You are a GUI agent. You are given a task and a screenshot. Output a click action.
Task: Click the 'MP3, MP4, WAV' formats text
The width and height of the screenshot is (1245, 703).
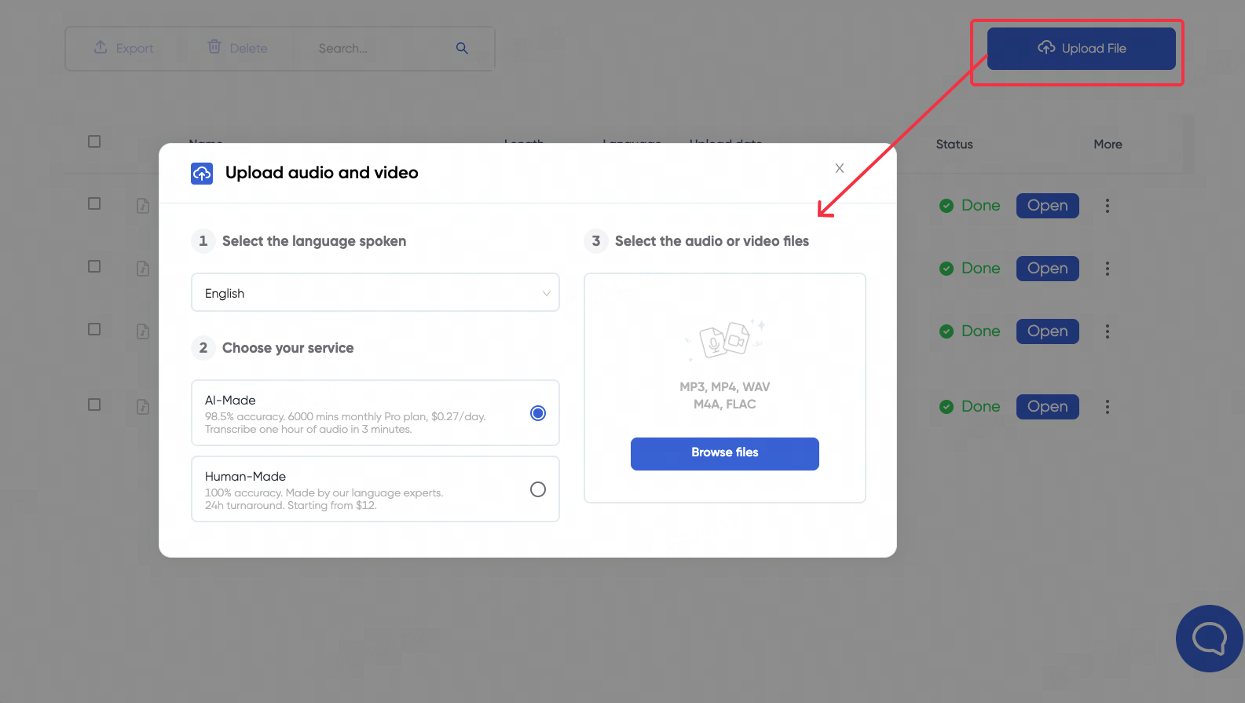pyautogui.click(x=725, y=387)
